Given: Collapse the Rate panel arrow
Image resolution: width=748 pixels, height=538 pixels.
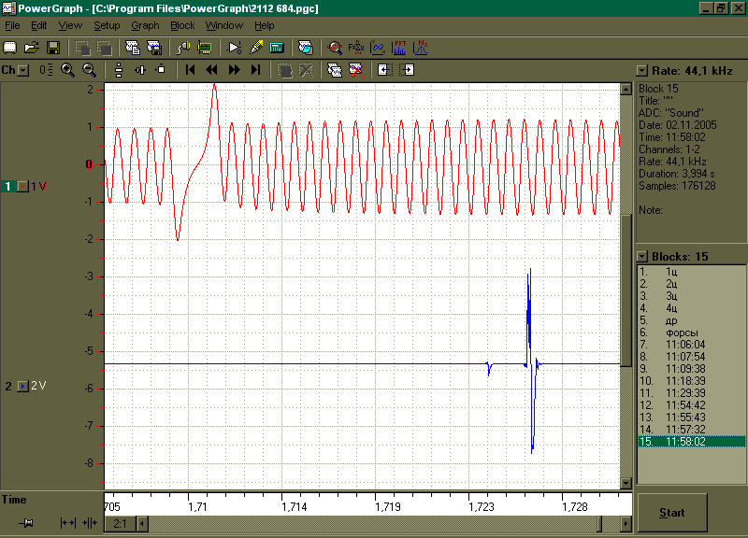Looking at the screenshot, I should pos(642,71).
